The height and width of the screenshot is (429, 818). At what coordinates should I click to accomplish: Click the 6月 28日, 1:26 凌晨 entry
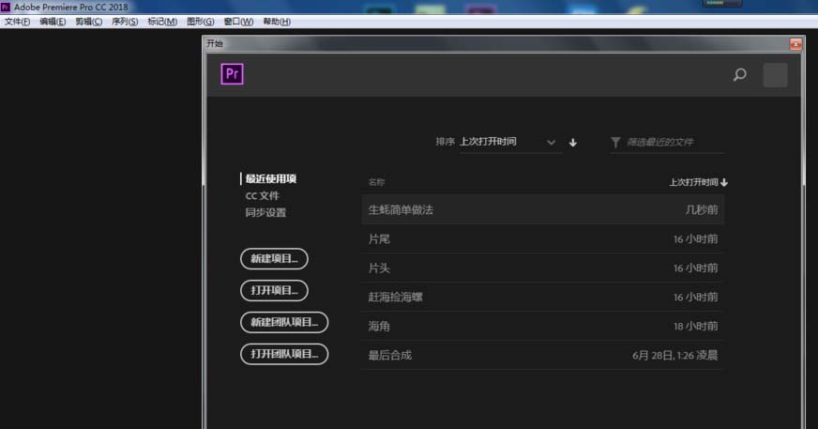(675, 356)
